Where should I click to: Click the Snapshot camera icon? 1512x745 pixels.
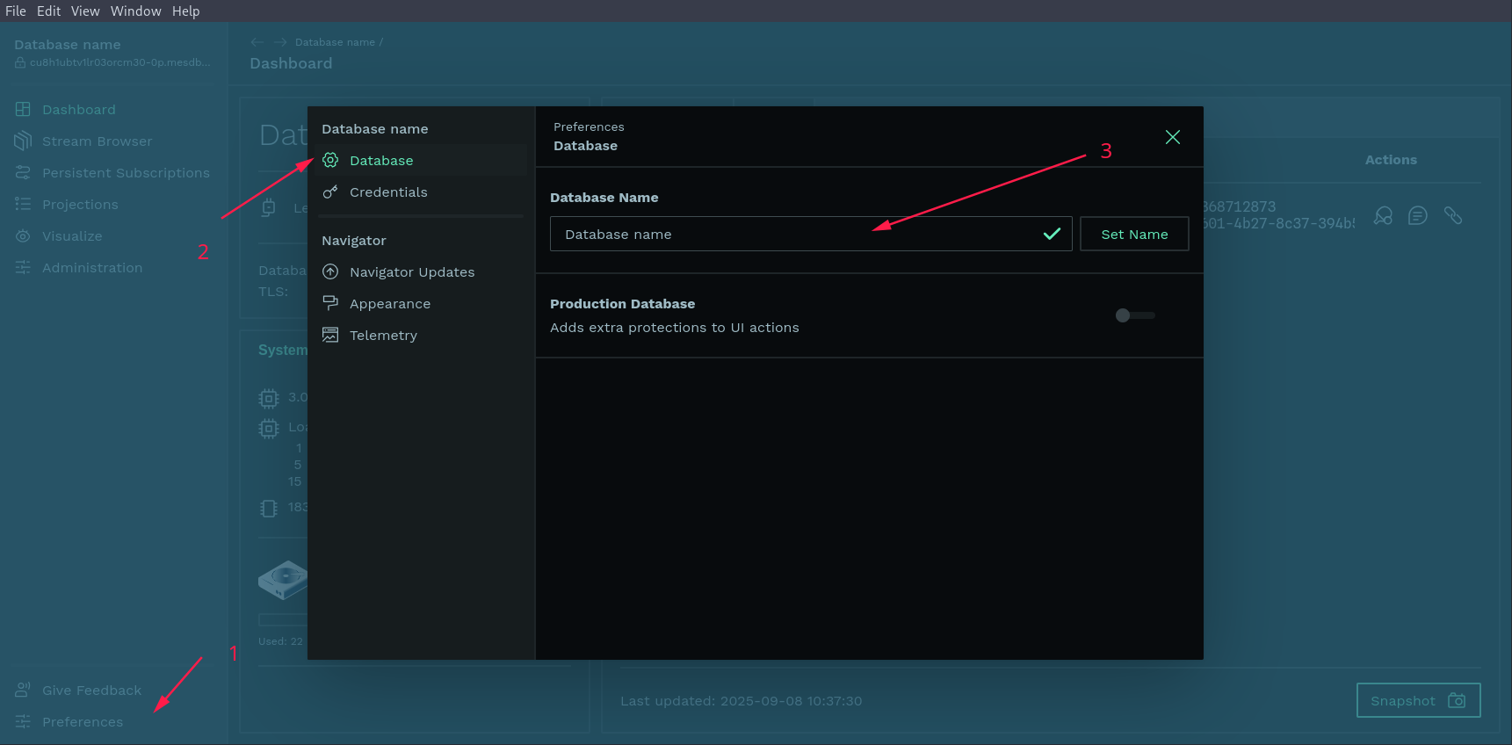click(1456, 700)
